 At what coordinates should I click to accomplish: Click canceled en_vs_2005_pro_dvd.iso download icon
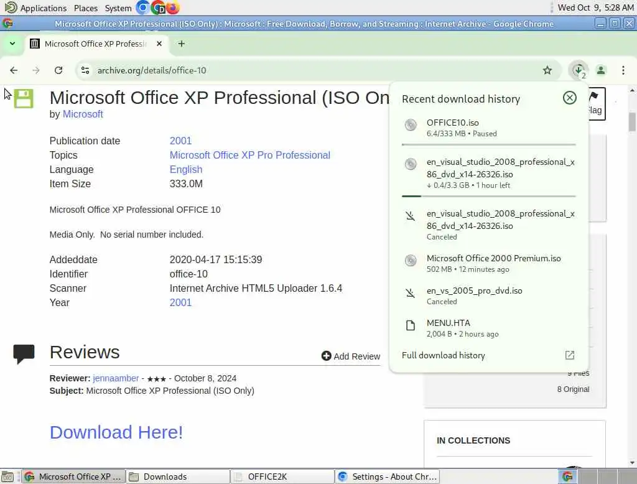click(411, 293)
